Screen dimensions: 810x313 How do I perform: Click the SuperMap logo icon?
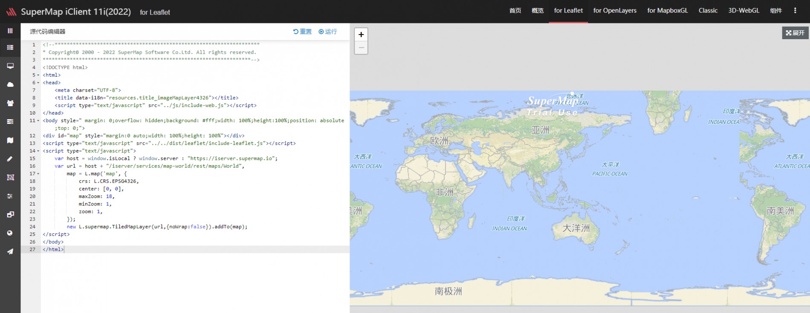[11, 12]
